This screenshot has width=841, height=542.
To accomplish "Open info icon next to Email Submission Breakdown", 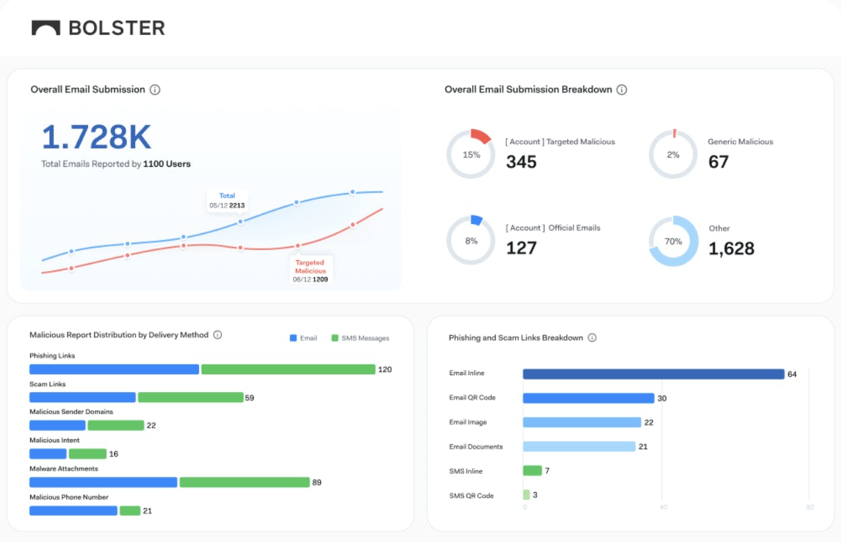I will 622,89.
